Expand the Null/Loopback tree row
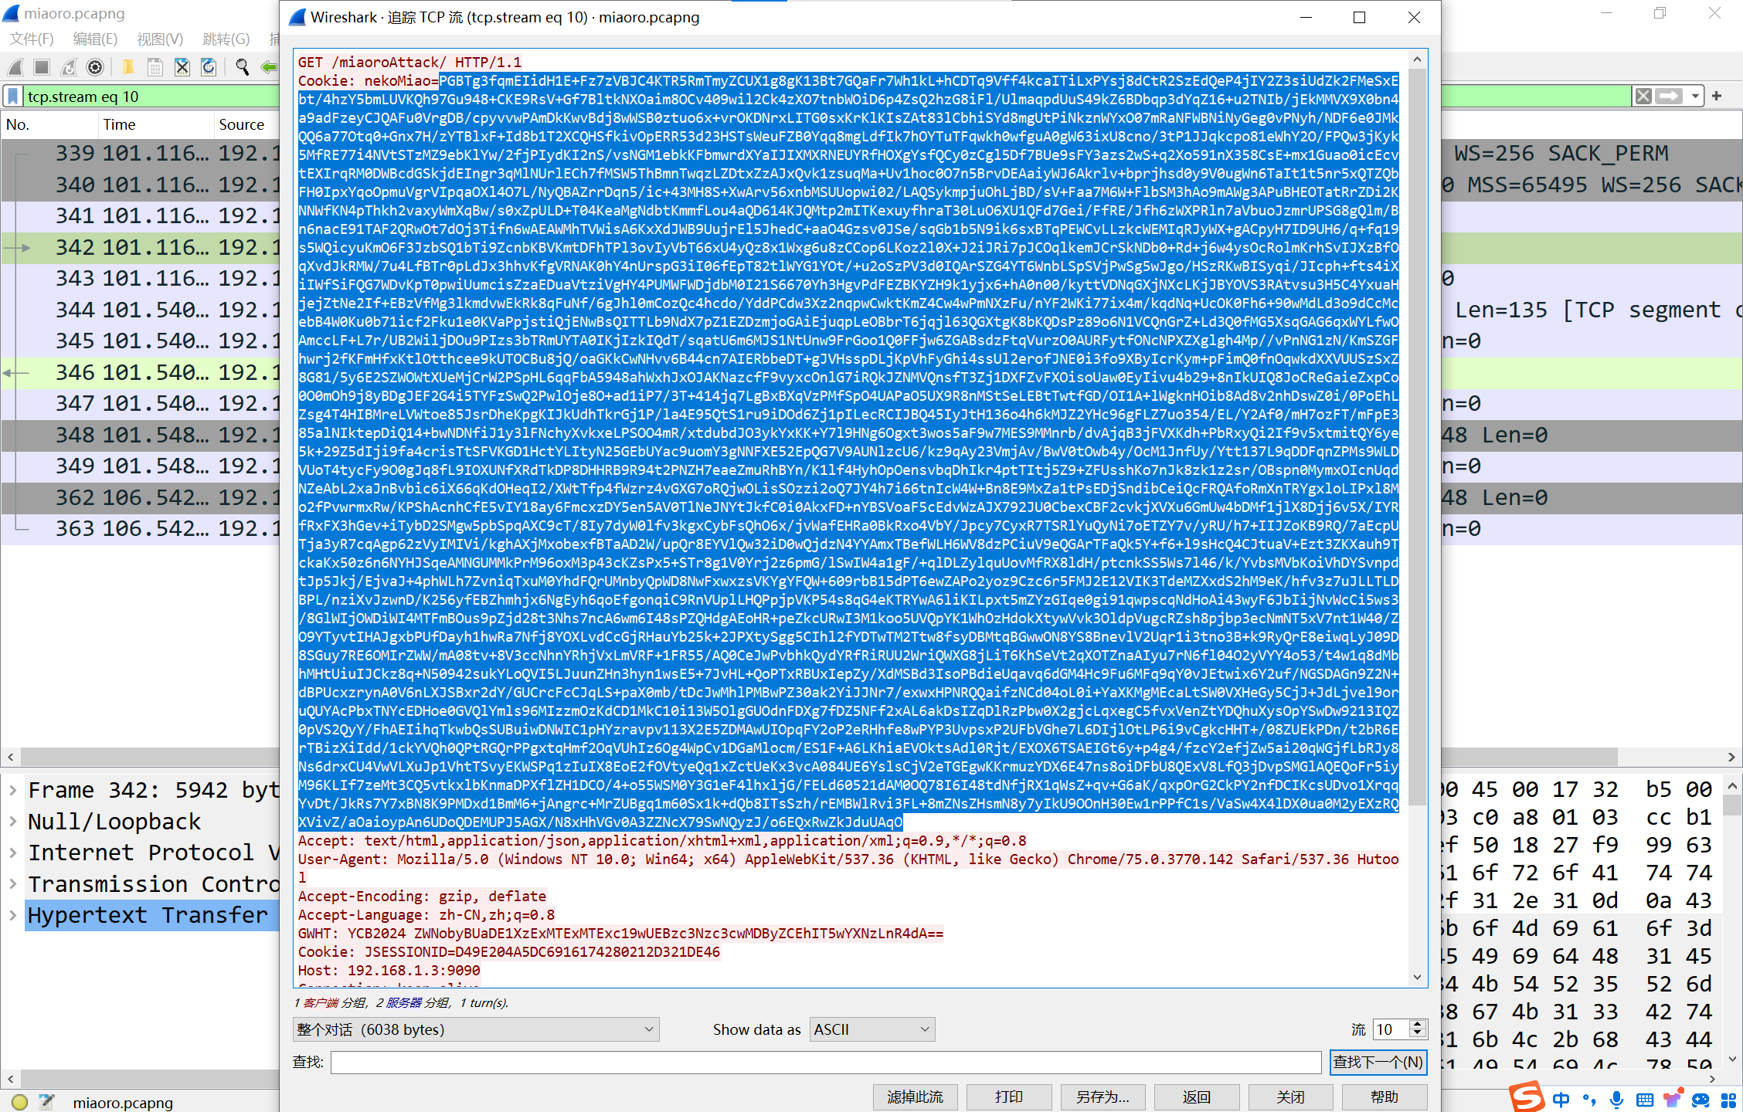The image size is (1743, 1112). (13, 821)
